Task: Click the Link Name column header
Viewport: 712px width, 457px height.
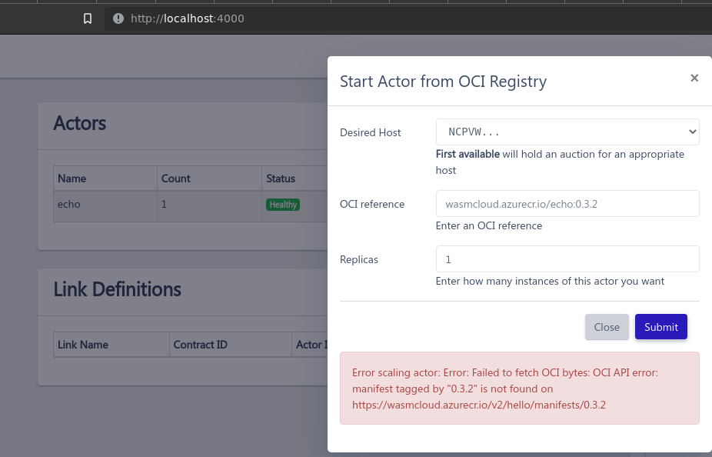Action: 83,345
